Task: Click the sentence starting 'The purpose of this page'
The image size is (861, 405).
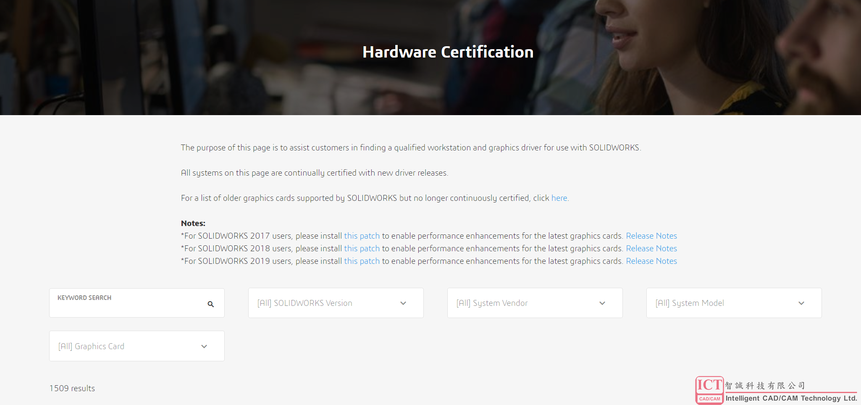Action: (411, 147)
